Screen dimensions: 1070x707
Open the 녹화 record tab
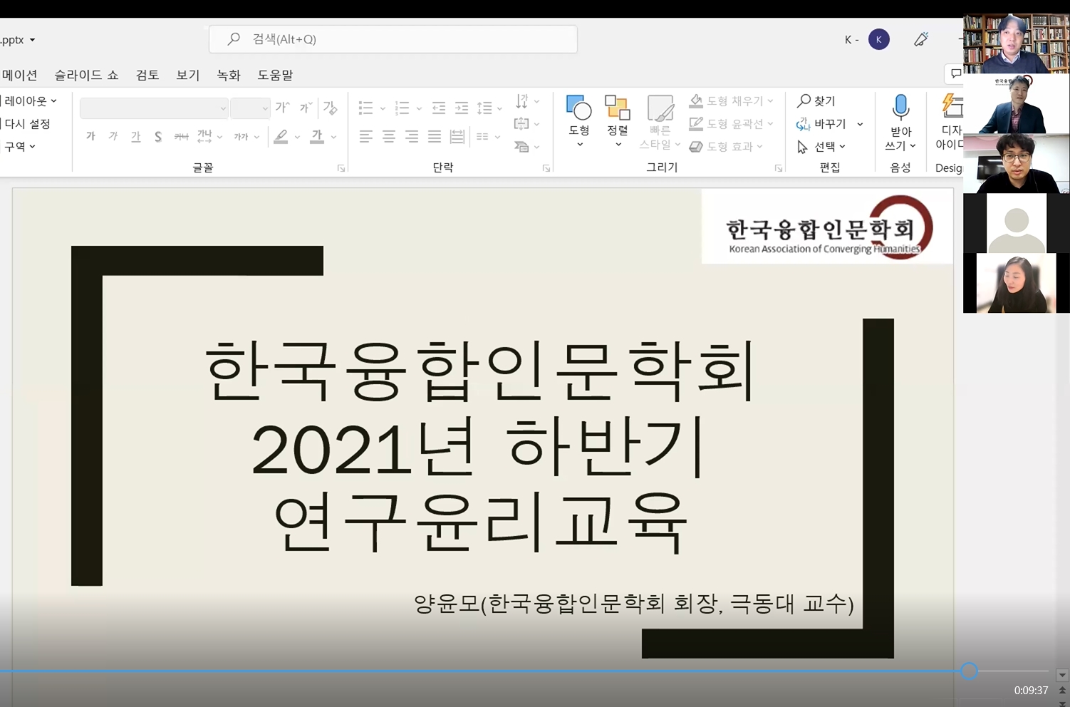[x=229, y=75]
